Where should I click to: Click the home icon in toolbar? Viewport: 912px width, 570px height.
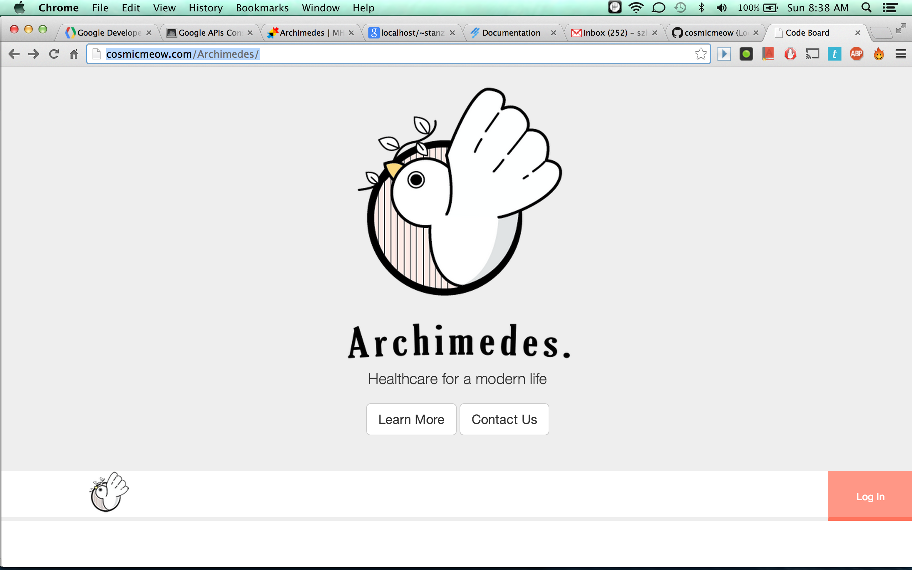[x=74, y=54]
